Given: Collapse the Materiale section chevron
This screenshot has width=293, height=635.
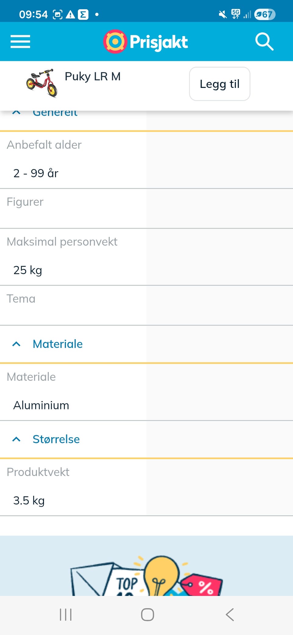Looking at the screenshot, I should [x=16, y=344].
